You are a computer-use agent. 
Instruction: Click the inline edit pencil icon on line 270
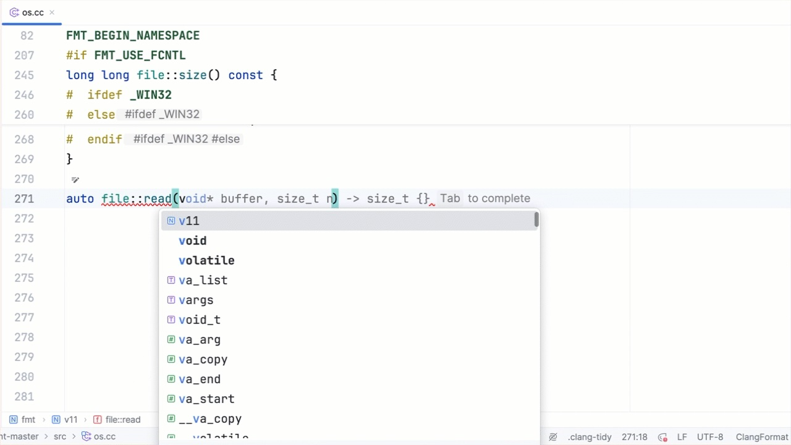75,180
